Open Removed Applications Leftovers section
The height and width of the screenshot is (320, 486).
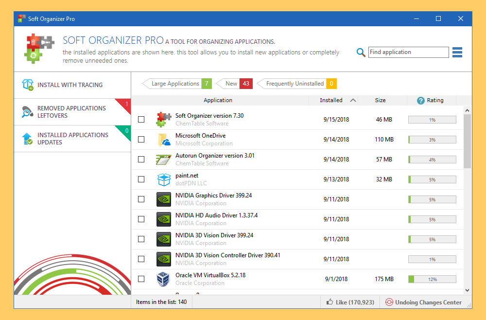[x=72, y=112]
